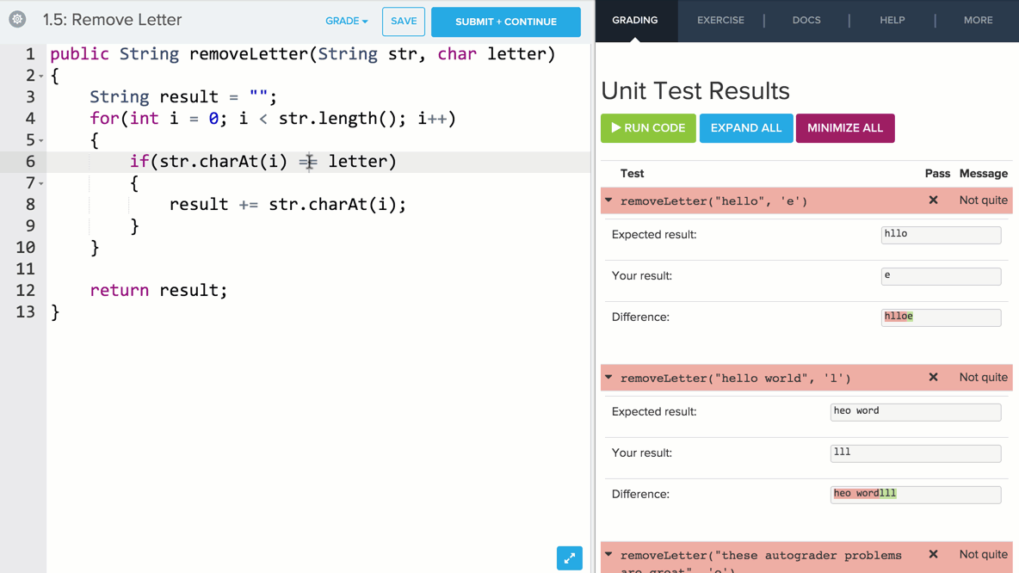Open the GRADE dropdown menu

point(346,22)
